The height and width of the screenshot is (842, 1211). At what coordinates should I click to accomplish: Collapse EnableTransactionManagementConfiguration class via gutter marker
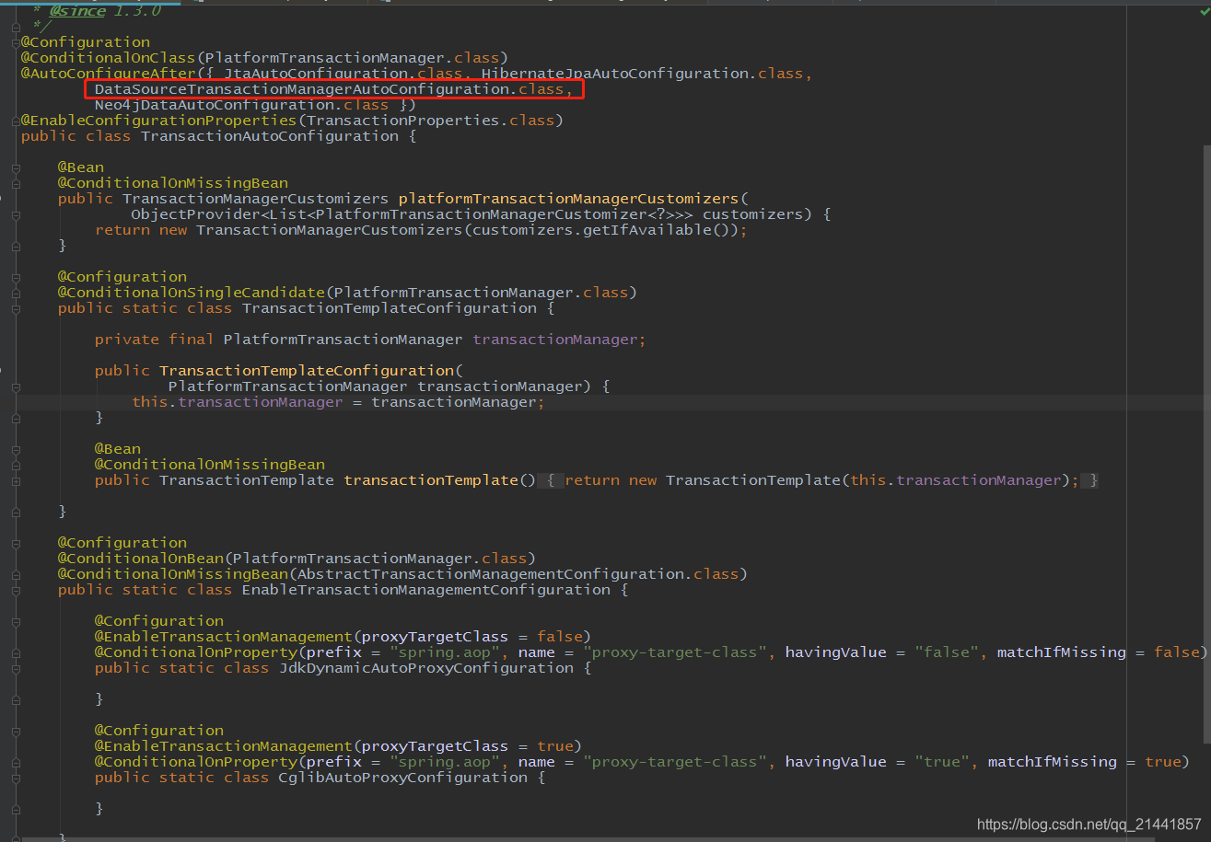click(16, 590)
